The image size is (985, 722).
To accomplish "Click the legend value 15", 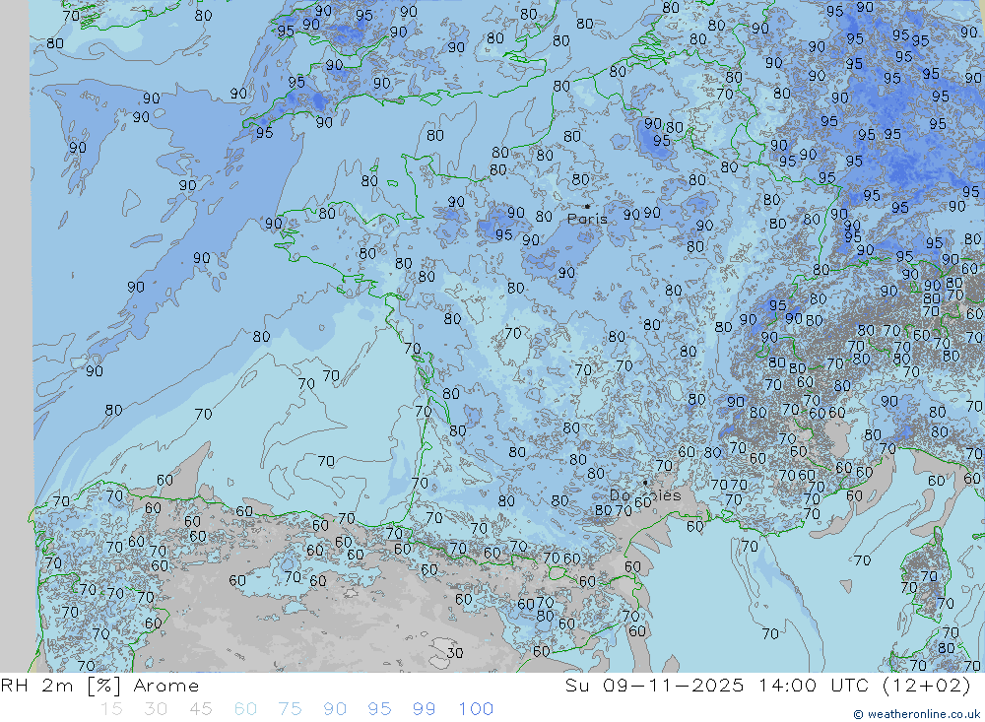I will tap(111, 709).
